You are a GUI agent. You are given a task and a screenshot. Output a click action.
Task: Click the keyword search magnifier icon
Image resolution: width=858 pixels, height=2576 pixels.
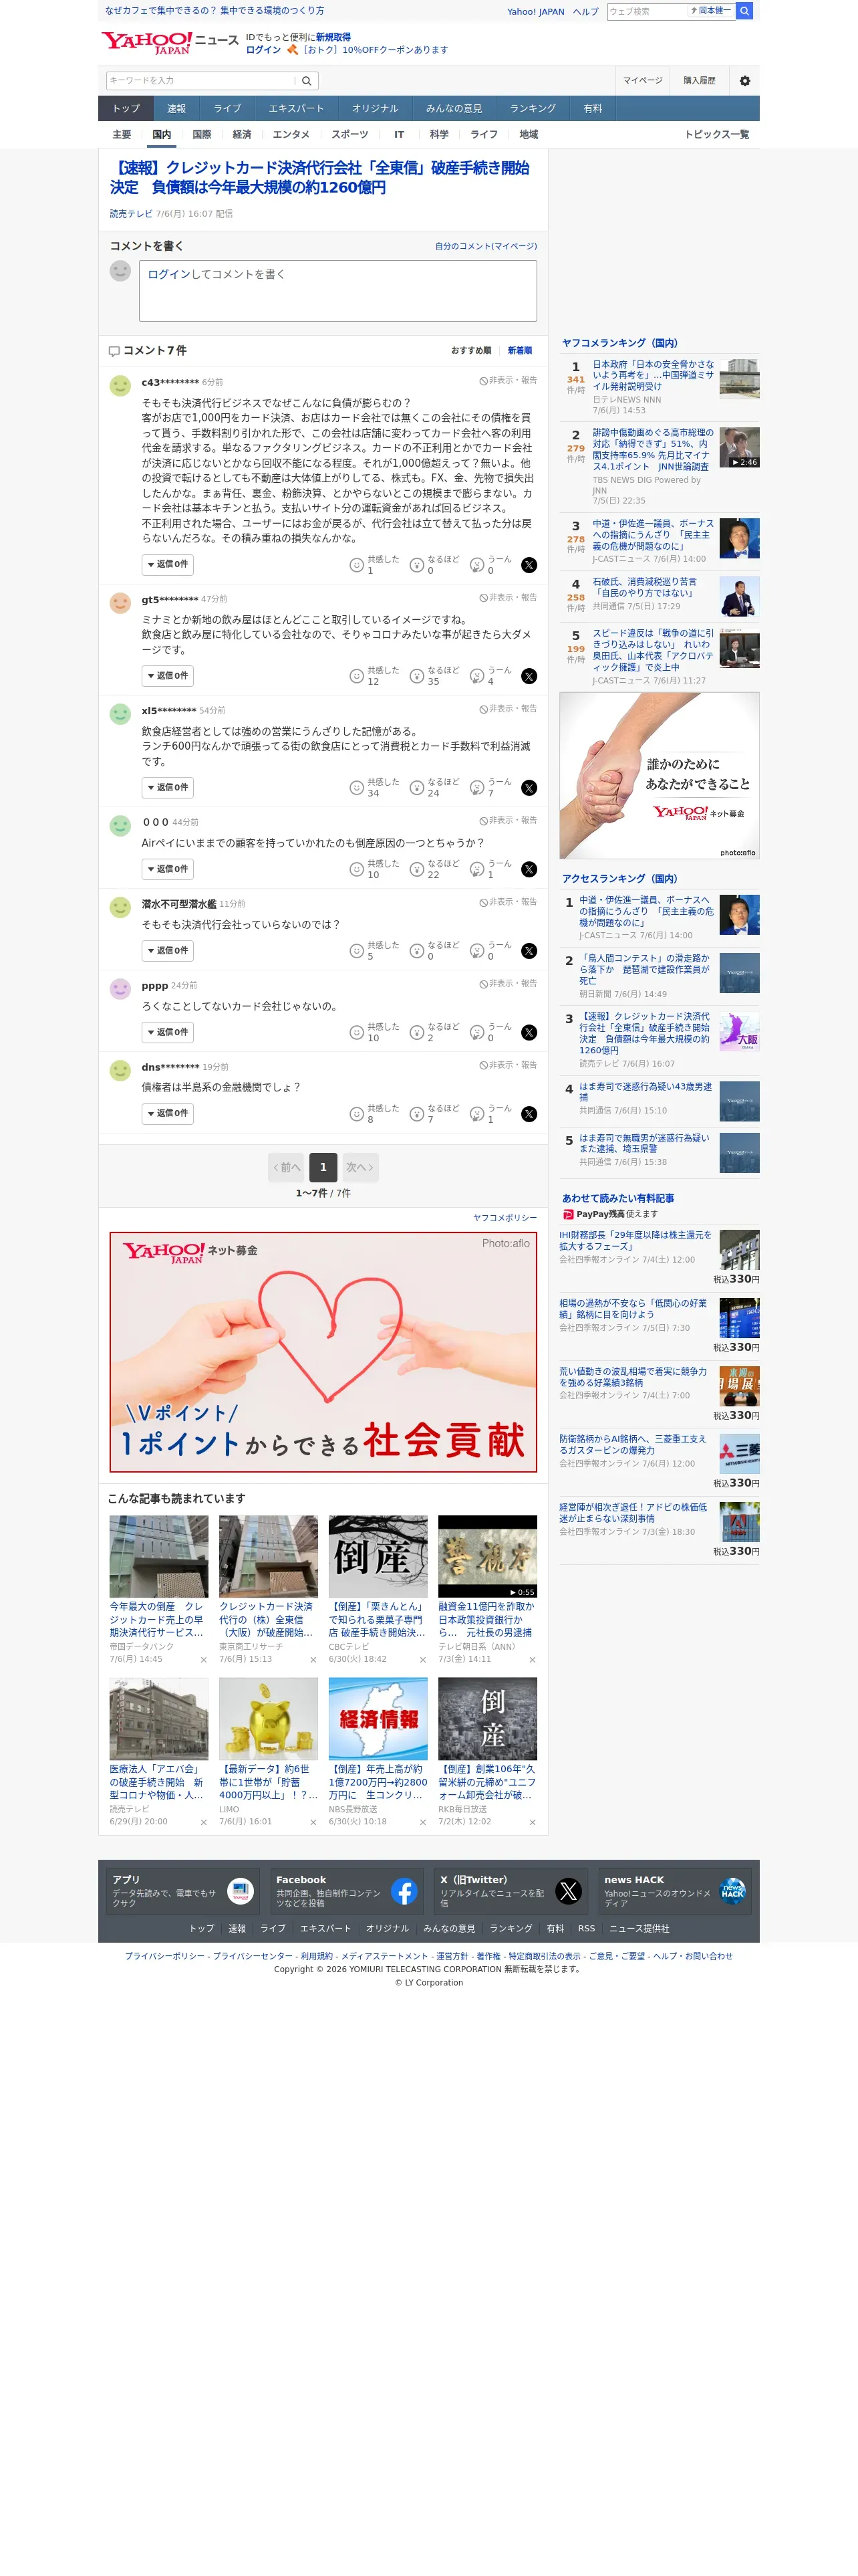point(307,81)
